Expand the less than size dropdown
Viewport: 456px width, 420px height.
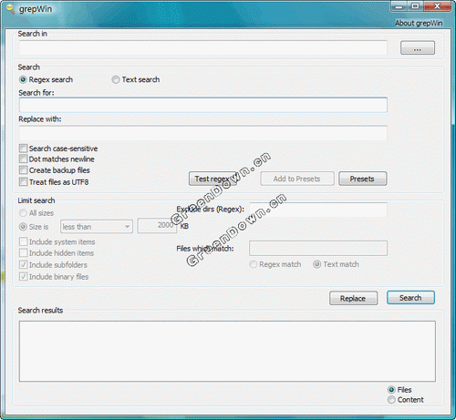97,227
